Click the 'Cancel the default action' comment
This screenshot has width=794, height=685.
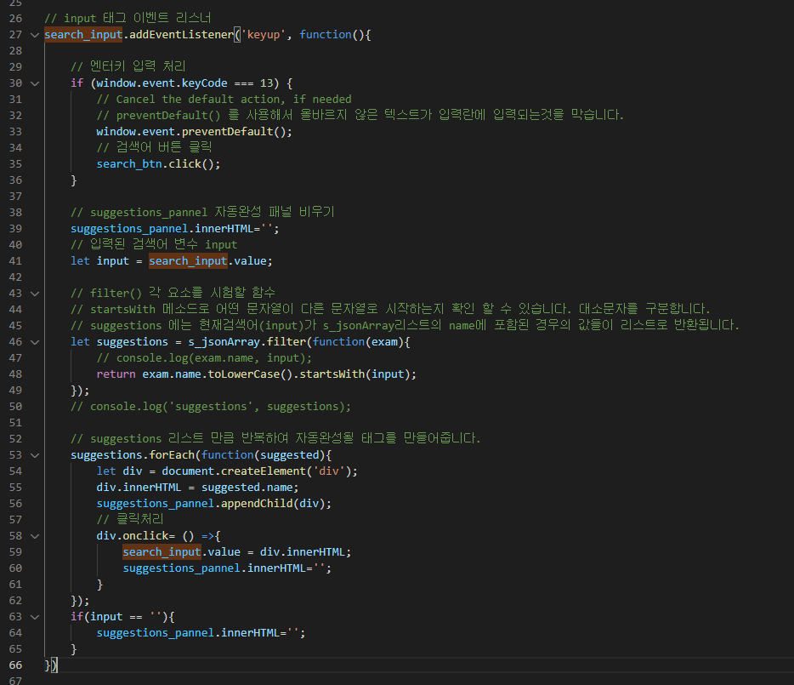click(224, 100)
